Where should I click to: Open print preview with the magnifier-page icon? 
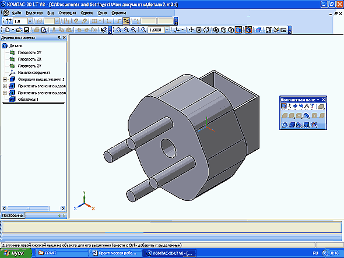point(44,30)
